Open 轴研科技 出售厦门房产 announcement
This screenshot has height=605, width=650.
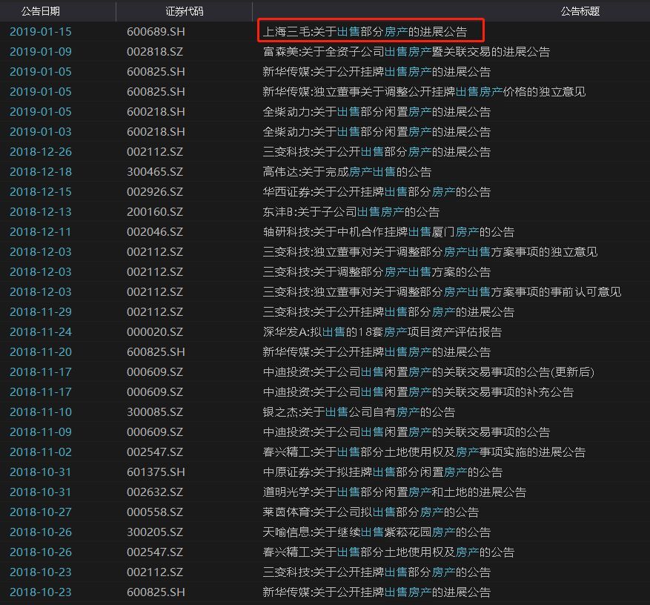[388, 232]
